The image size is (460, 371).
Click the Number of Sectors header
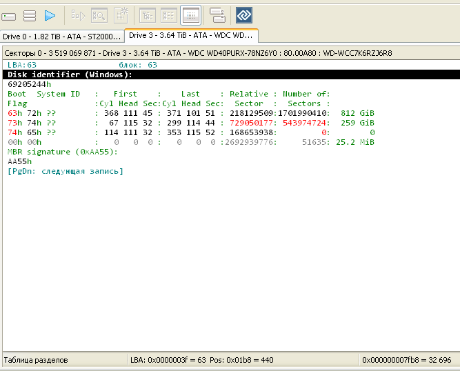point(306,99)
